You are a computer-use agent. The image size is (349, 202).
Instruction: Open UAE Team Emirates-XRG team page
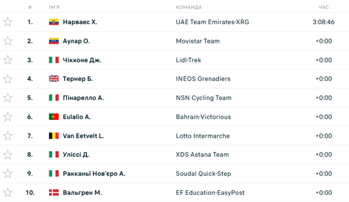(212, 22)
